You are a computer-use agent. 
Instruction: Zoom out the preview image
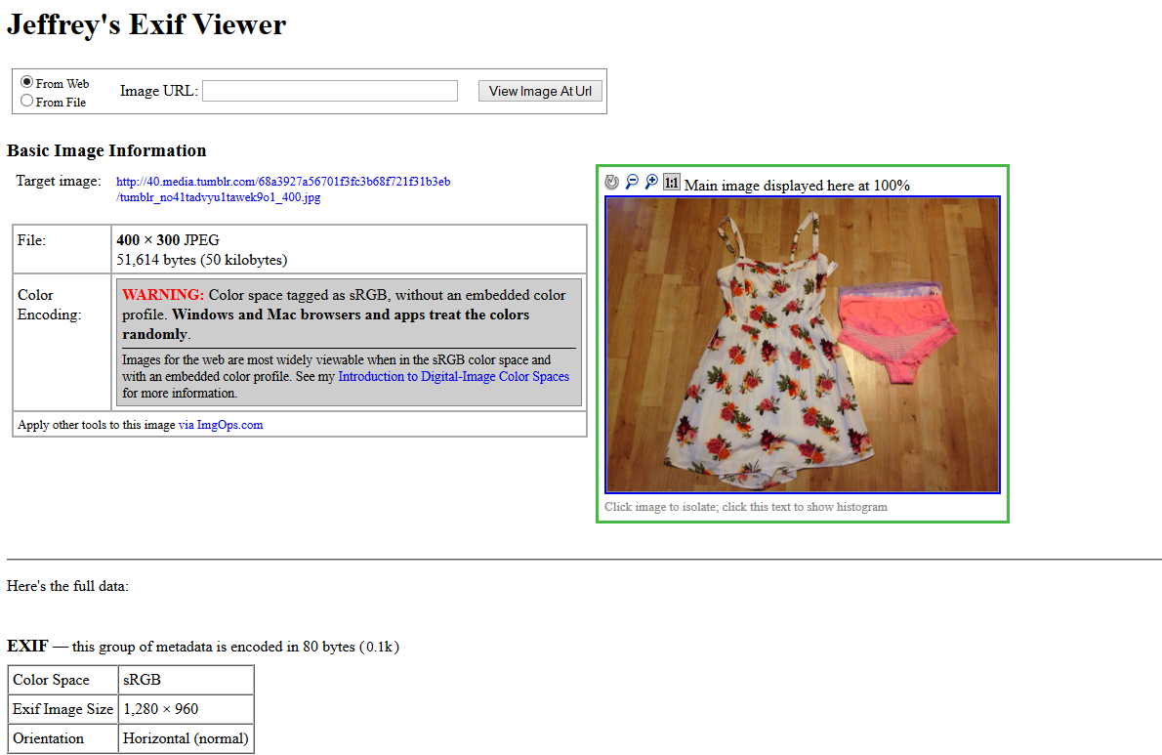point(632,183)
